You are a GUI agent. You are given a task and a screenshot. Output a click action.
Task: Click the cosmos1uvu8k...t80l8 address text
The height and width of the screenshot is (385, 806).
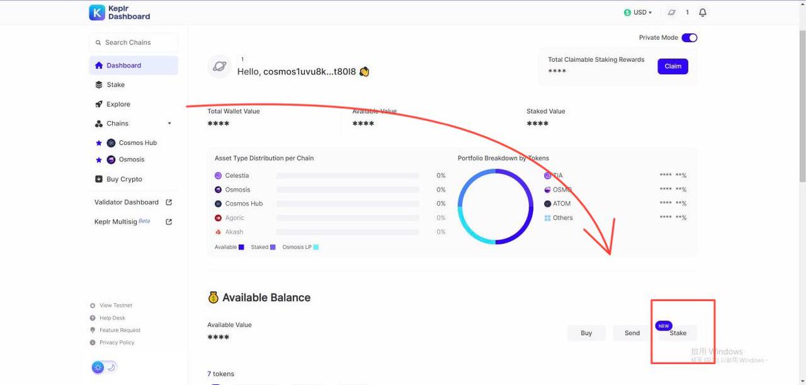point(310,71)
